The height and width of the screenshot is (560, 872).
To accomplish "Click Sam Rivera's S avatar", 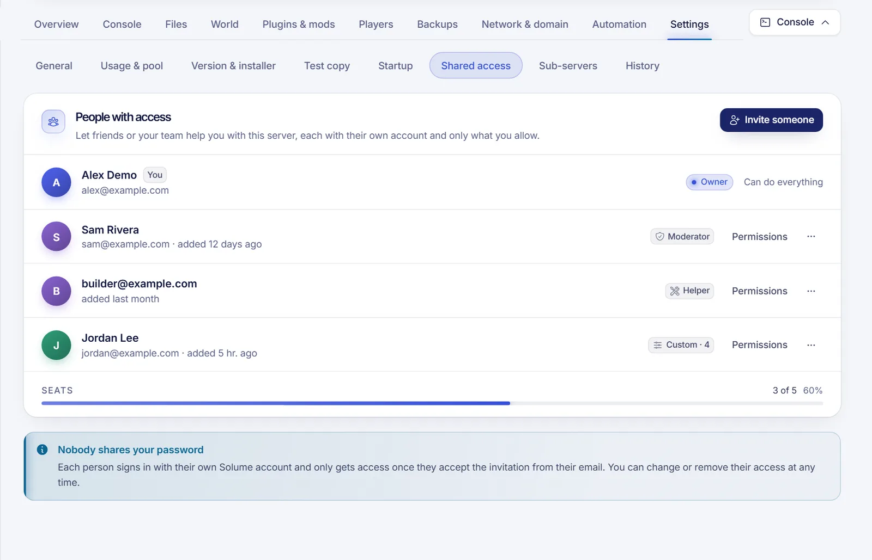I will pyautogui.click(x=56, y=237).
